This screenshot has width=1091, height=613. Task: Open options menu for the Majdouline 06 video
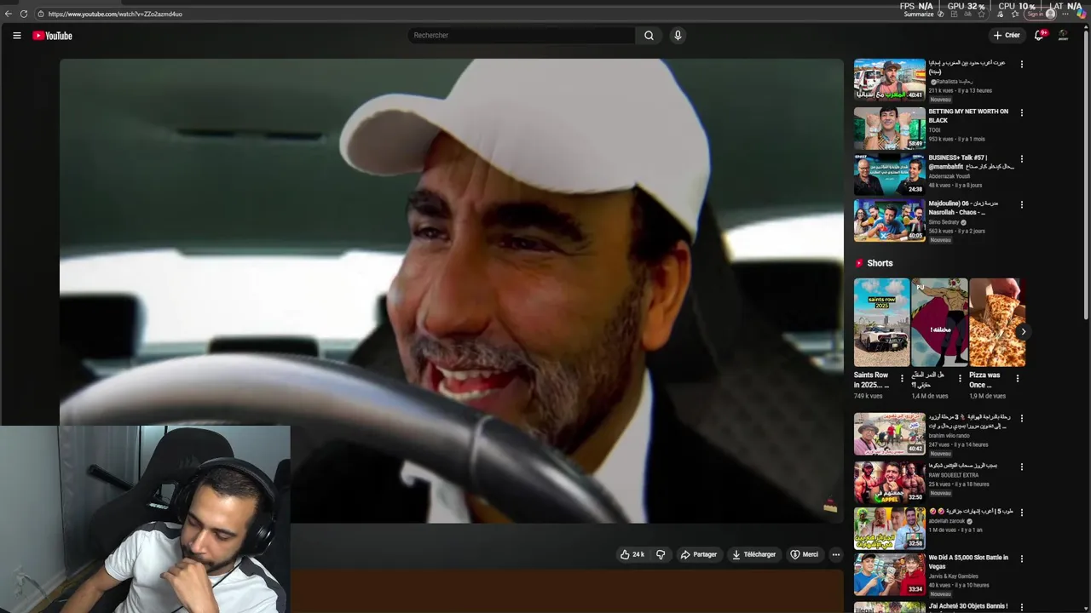(1021, 204)
